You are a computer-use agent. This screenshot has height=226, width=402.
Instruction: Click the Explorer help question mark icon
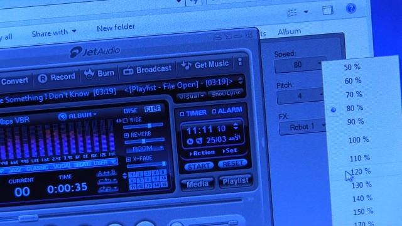pyautogui.click(x=351, y=8)
